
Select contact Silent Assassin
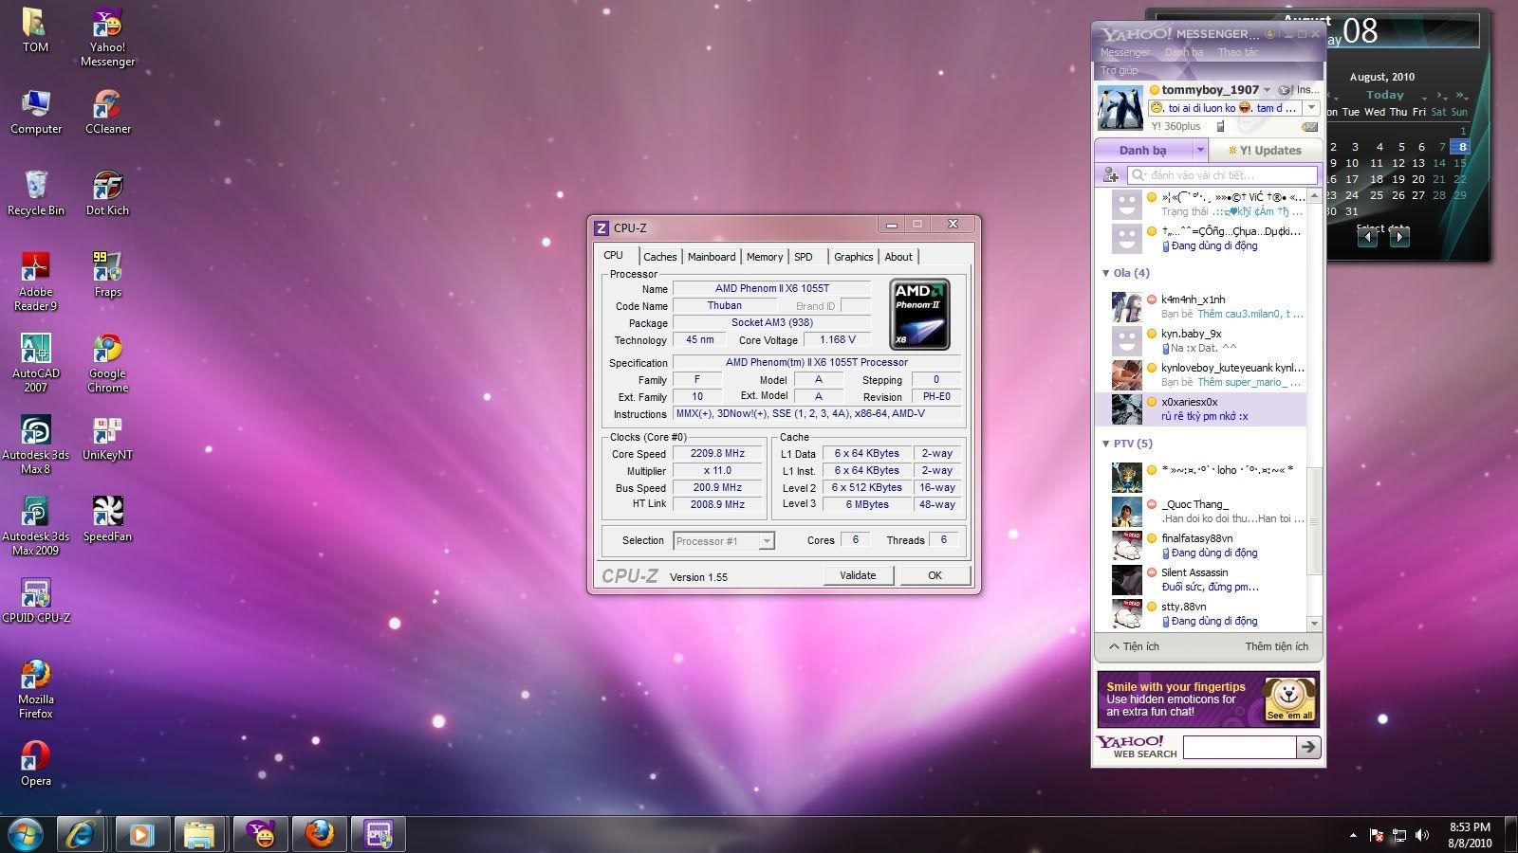tap(1200, 579)
